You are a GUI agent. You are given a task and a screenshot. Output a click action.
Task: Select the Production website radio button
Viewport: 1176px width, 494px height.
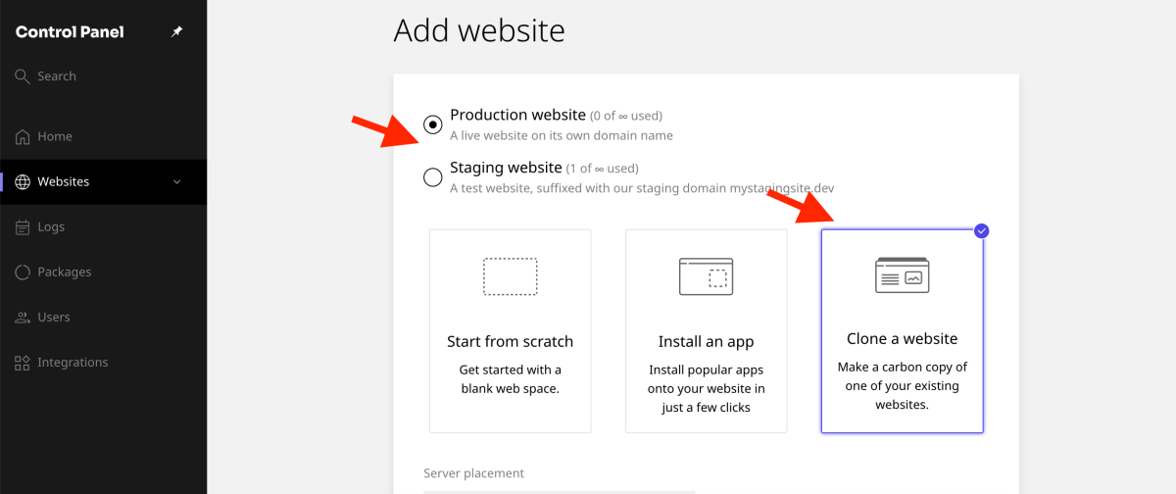[432, 124]
